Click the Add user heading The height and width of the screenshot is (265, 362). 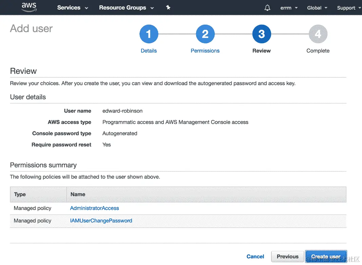(x=31, y=28)
